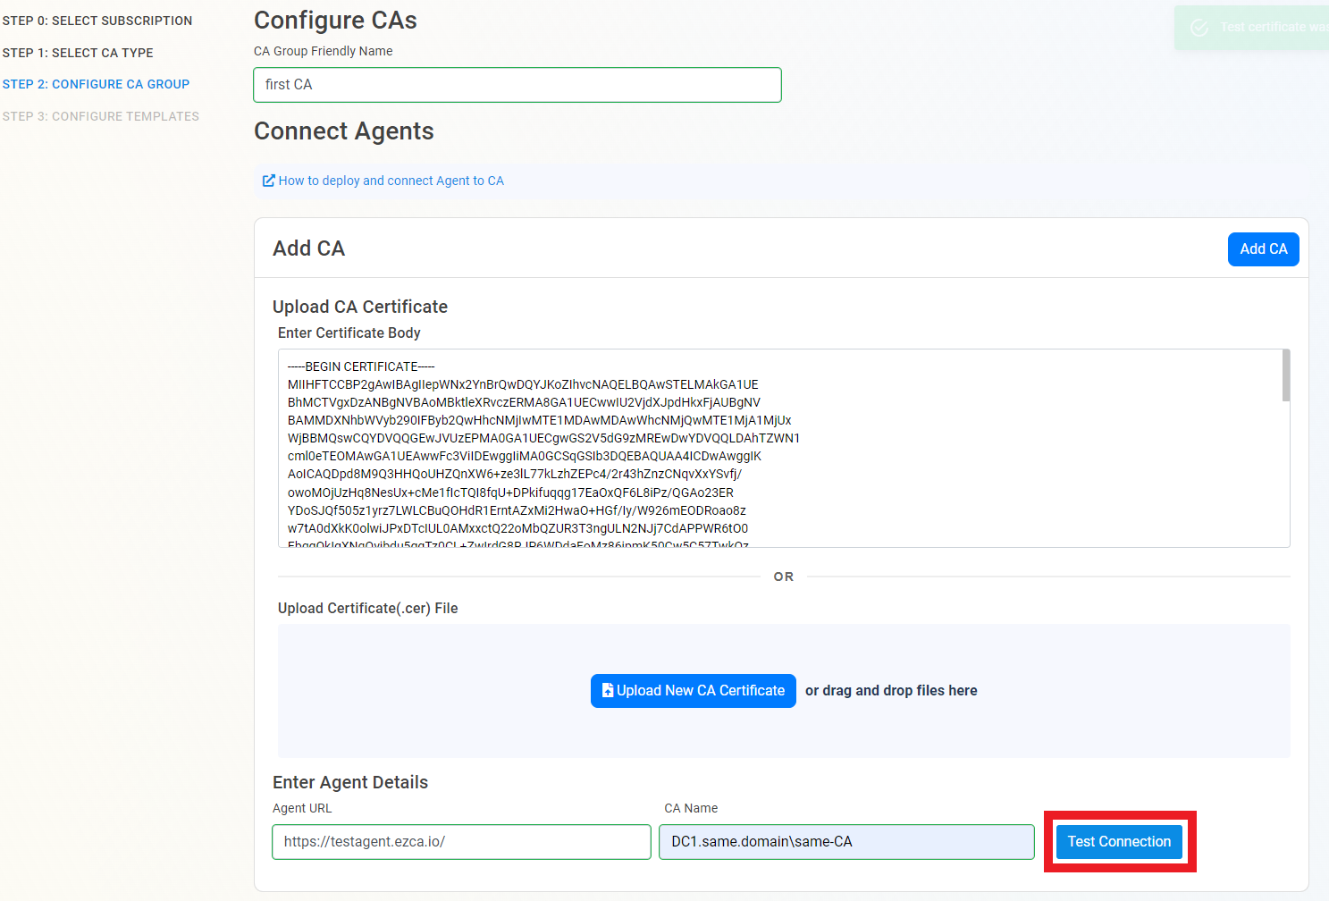Click certificate line starting with WjBBMQswCQYD
Viewport: 1329px width, 901px height.
coord(543,438)
